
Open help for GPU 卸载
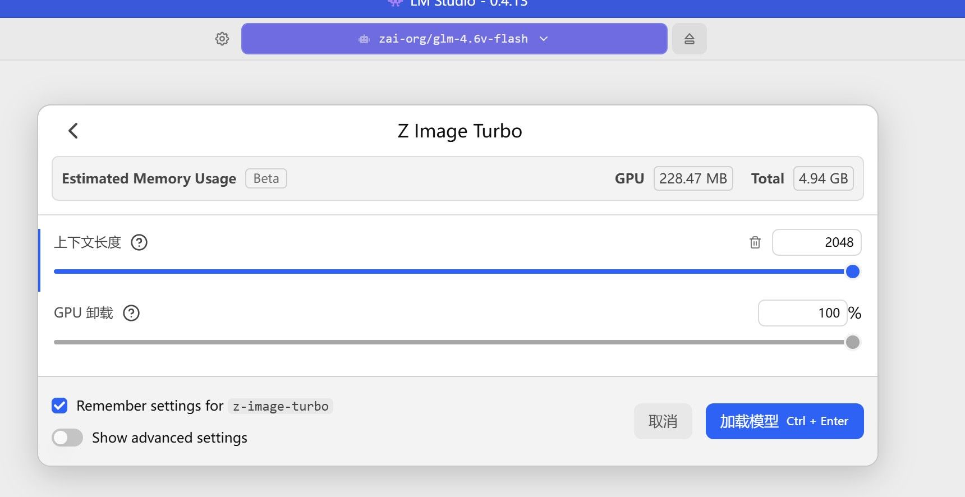coord(131,313)
